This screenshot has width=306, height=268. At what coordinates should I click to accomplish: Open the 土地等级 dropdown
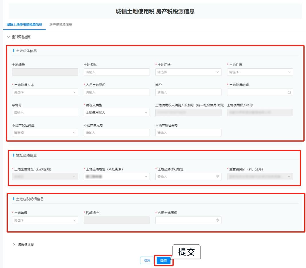click(x=45, y=220)
